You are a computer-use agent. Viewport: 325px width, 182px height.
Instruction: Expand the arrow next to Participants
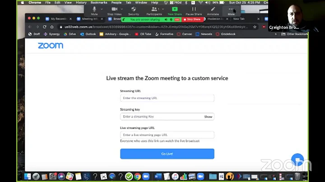point(163,9)
